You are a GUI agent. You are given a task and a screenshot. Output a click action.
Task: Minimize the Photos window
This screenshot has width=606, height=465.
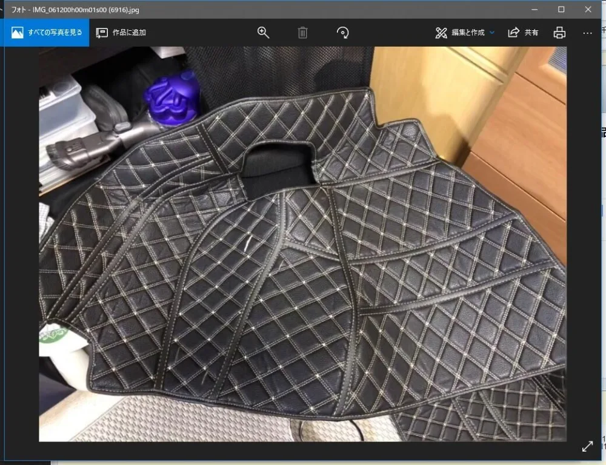coord(534,9)
